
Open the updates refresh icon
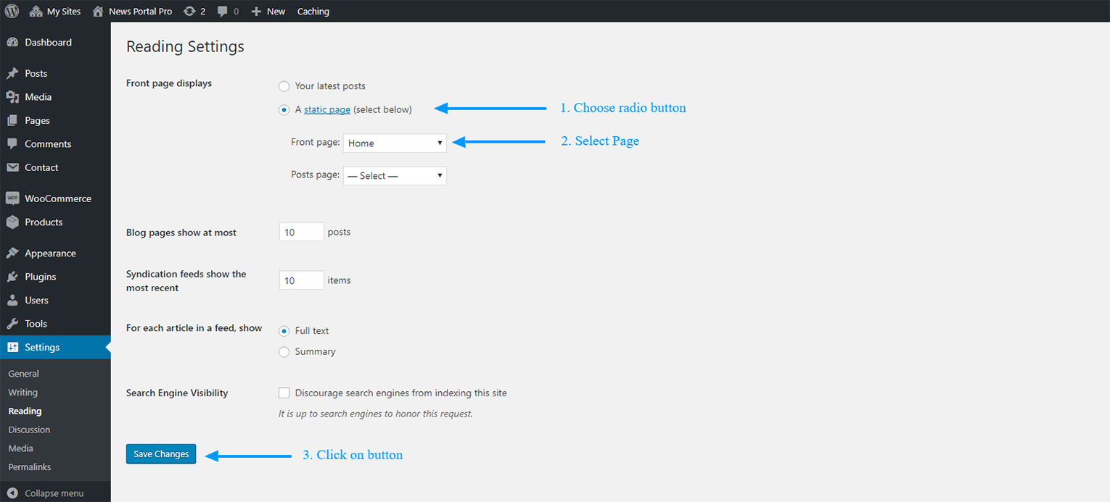(x=189, y=11)
